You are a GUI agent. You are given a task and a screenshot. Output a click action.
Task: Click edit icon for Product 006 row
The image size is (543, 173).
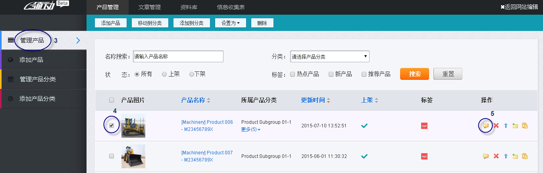click(x=485, y=126)
